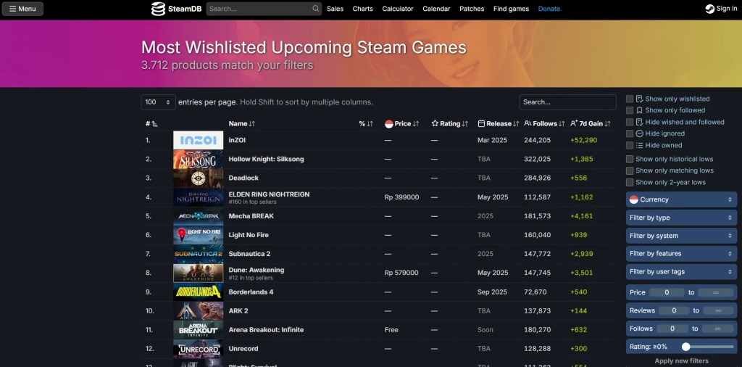
Task: Open the entries per page dropdown
Action: 159,102
